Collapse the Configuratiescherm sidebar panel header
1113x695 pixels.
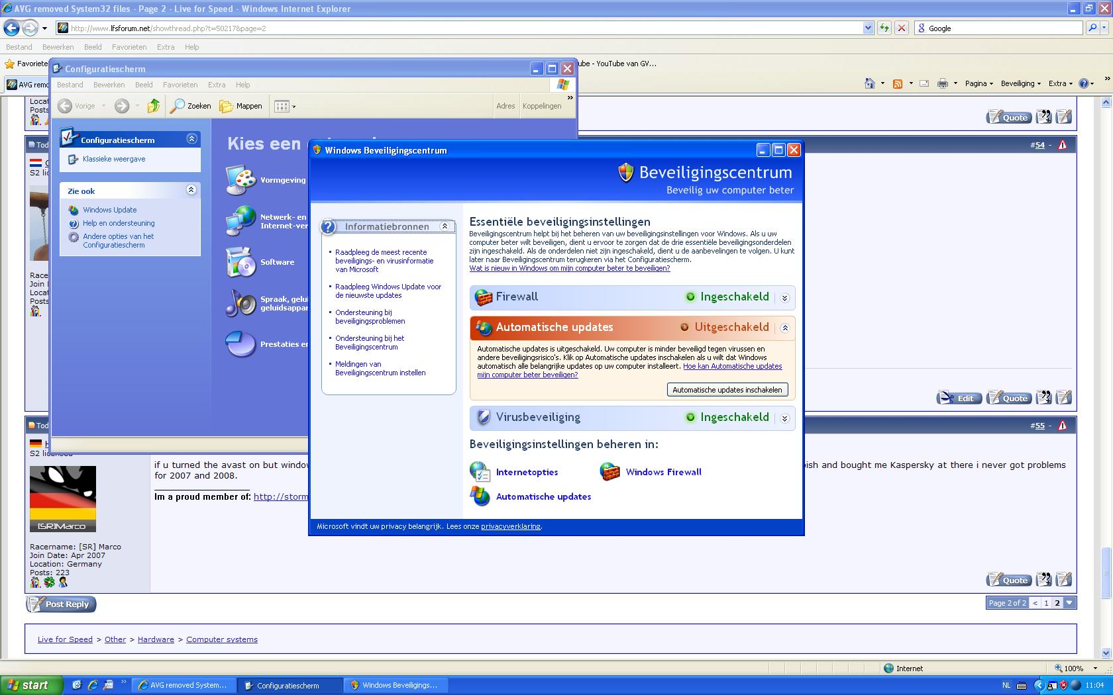coord(191,138)
